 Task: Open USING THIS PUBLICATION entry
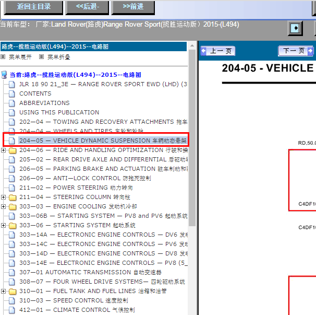pyautogui.click(x=59, y=112)
